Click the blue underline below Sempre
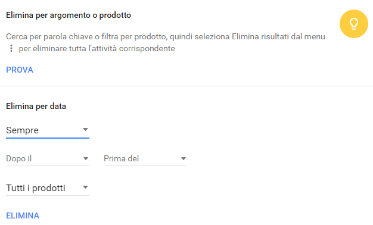373x225 pixels. pyautogui.click(x=48, y=138)
